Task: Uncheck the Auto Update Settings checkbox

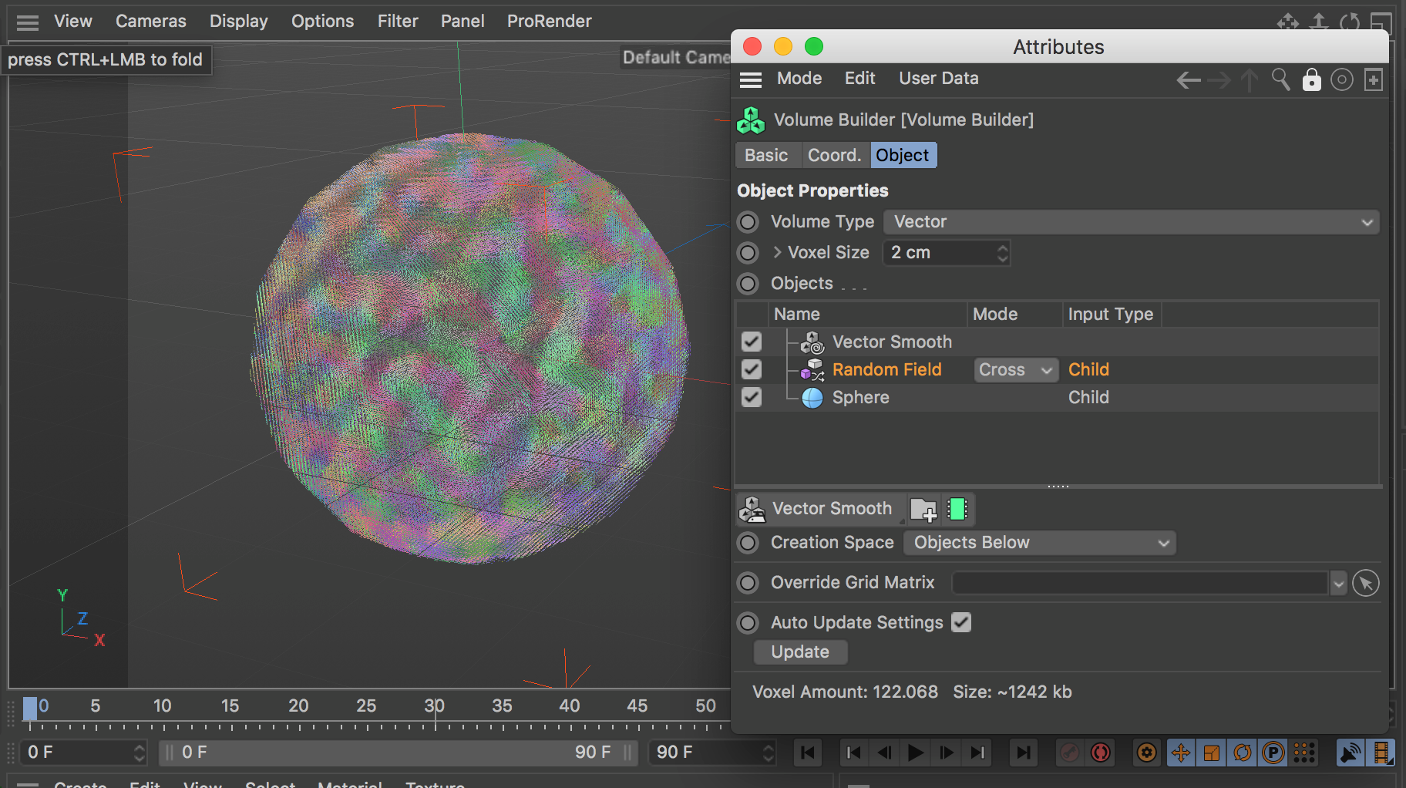Action: click(x=960, y=622)
